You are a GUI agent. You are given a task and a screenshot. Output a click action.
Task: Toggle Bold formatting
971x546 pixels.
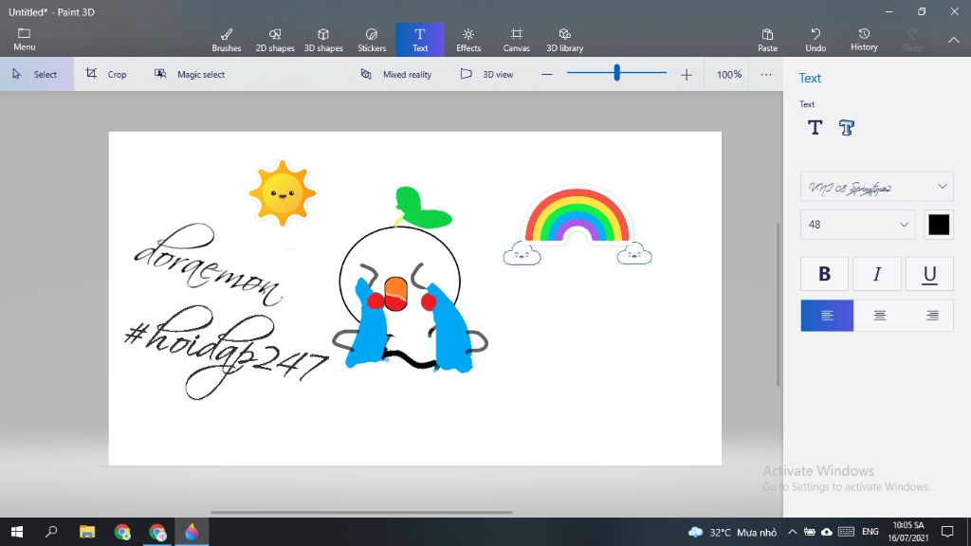click(824, 274)
